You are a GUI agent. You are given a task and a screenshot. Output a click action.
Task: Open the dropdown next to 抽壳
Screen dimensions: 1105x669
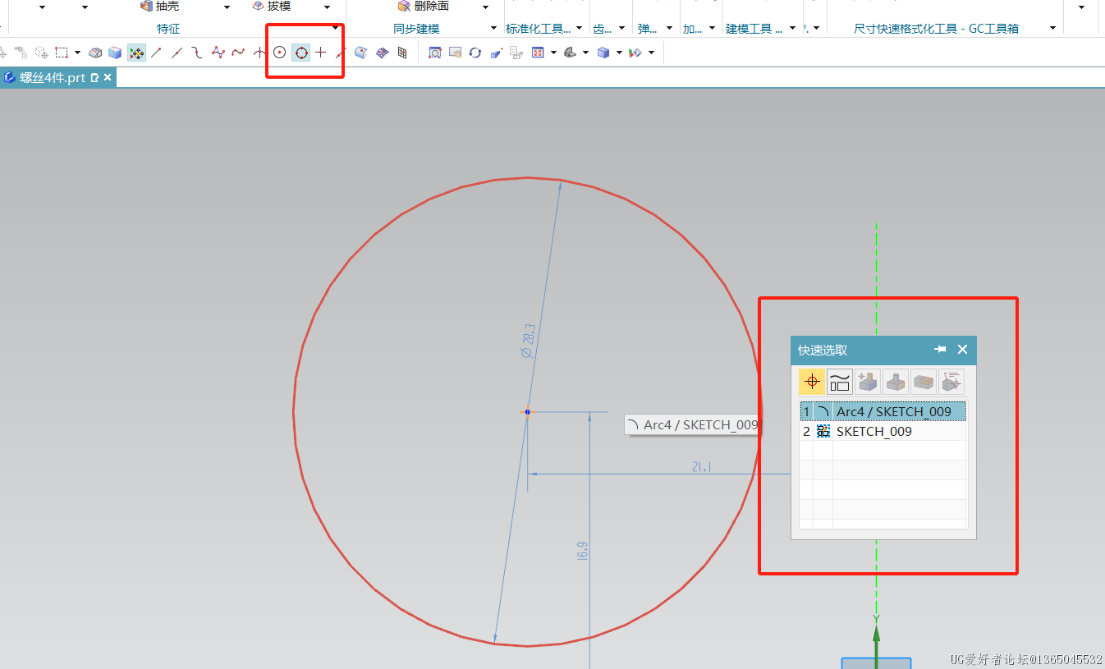227,7
